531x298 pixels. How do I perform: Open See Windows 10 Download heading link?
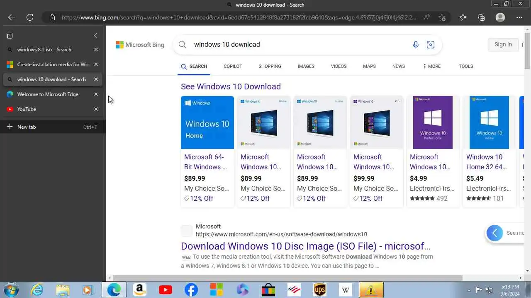[231, 87]
